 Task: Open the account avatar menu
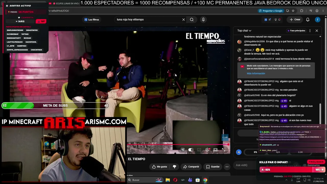tap(318, 19)
